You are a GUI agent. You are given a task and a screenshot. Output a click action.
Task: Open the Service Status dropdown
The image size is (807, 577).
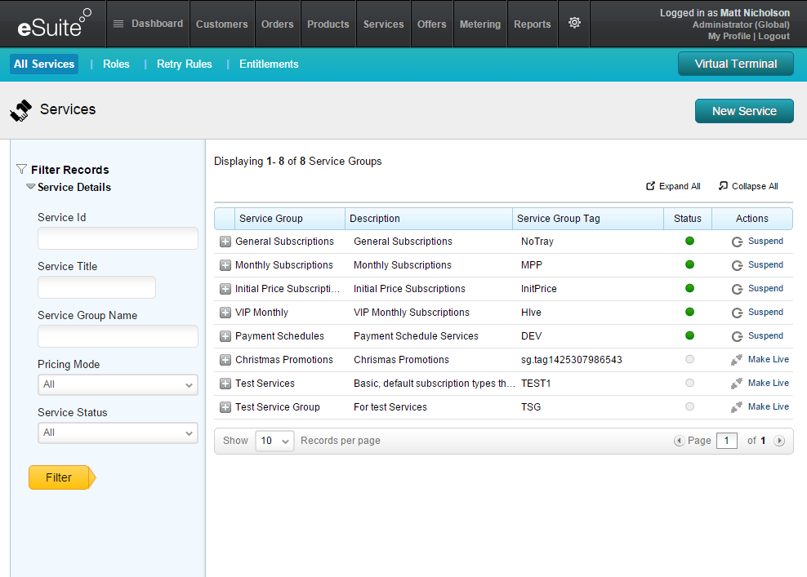[x=118, y=433]
